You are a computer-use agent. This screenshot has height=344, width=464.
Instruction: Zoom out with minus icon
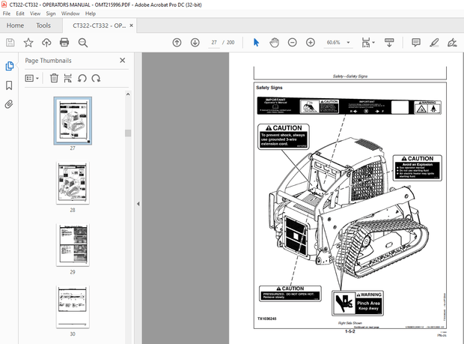(x=293, y=43)
